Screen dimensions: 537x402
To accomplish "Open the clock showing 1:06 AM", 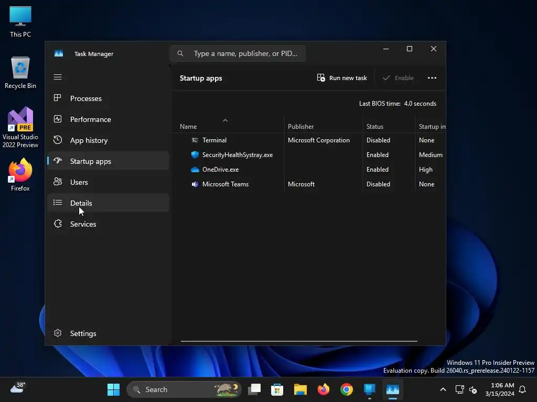I will pyautogui.click(x=500, y=389).
